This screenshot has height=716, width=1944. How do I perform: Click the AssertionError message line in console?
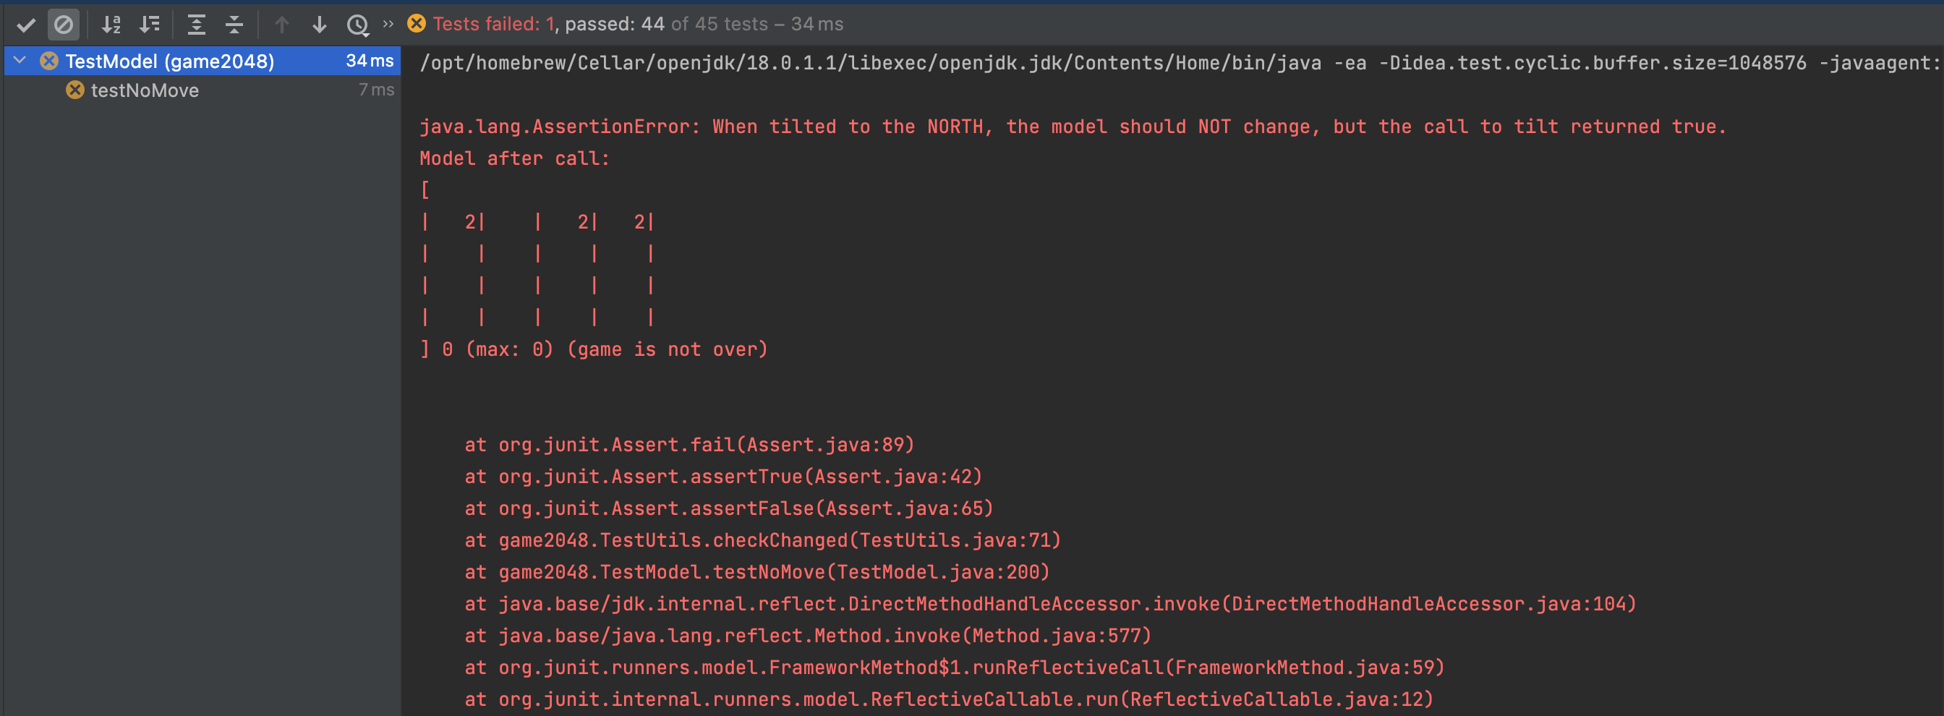pyautogui.click(x=1072, y=127)
